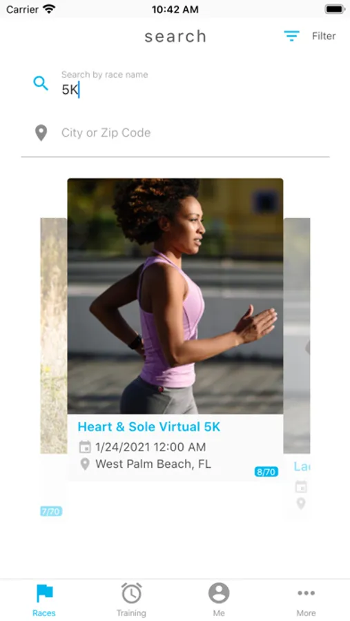Open the Heart & Sole Virtual 5K photo
350x621 pixels.
point(175,296)
